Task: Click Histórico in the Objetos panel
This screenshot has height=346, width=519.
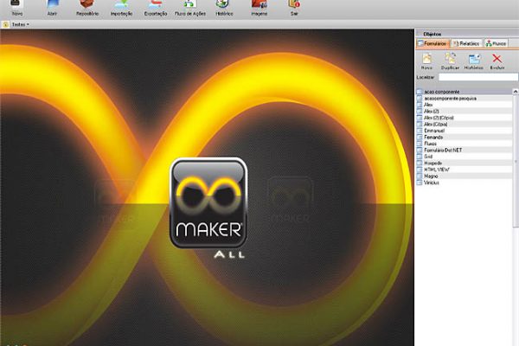Action: (x=473, y=60)
